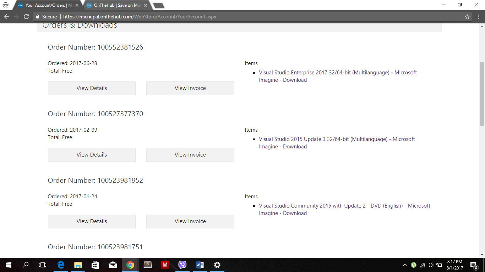View Invoice for order 100523981952
Image resolution: width=485 pixels, height=272 pixels.
point(190,221)
